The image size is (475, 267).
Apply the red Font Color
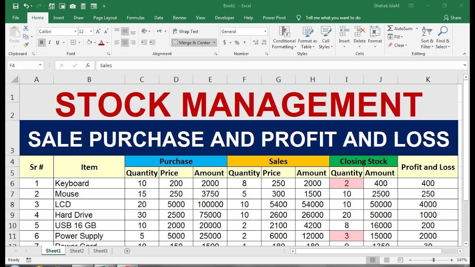pos(101,43)
